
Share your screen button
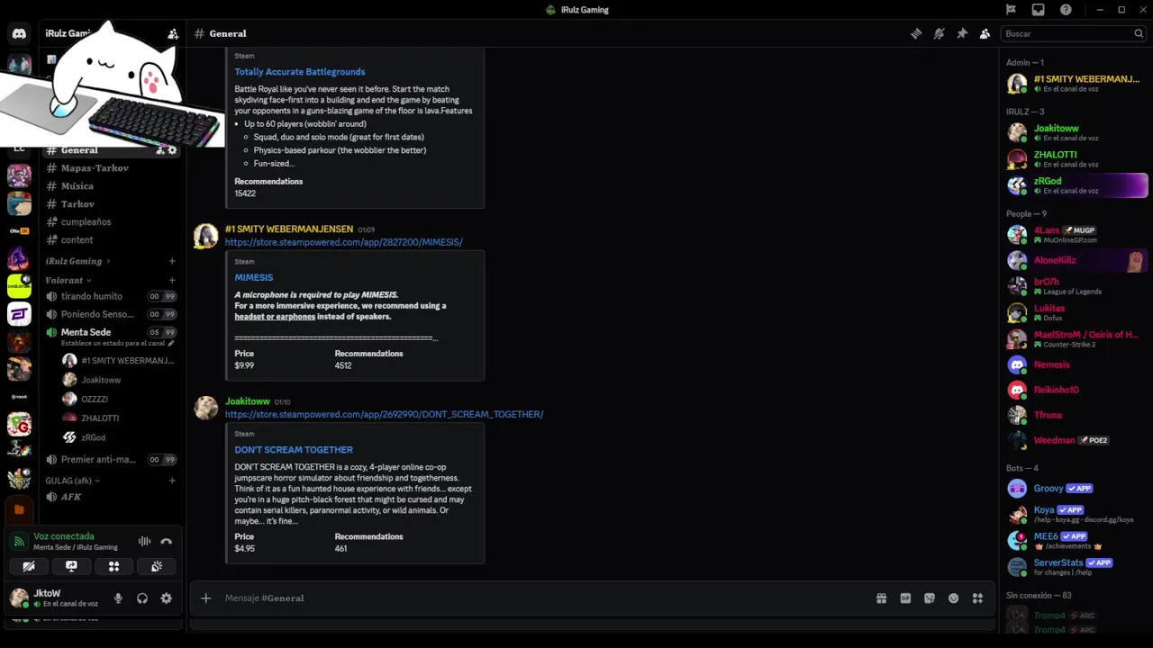[x=71, y=566]
